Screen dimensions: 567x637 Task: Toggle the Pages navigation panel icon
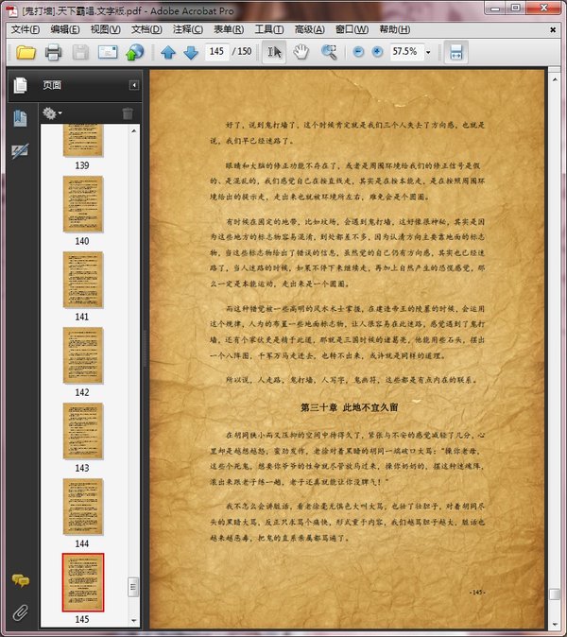pos(20,85)
